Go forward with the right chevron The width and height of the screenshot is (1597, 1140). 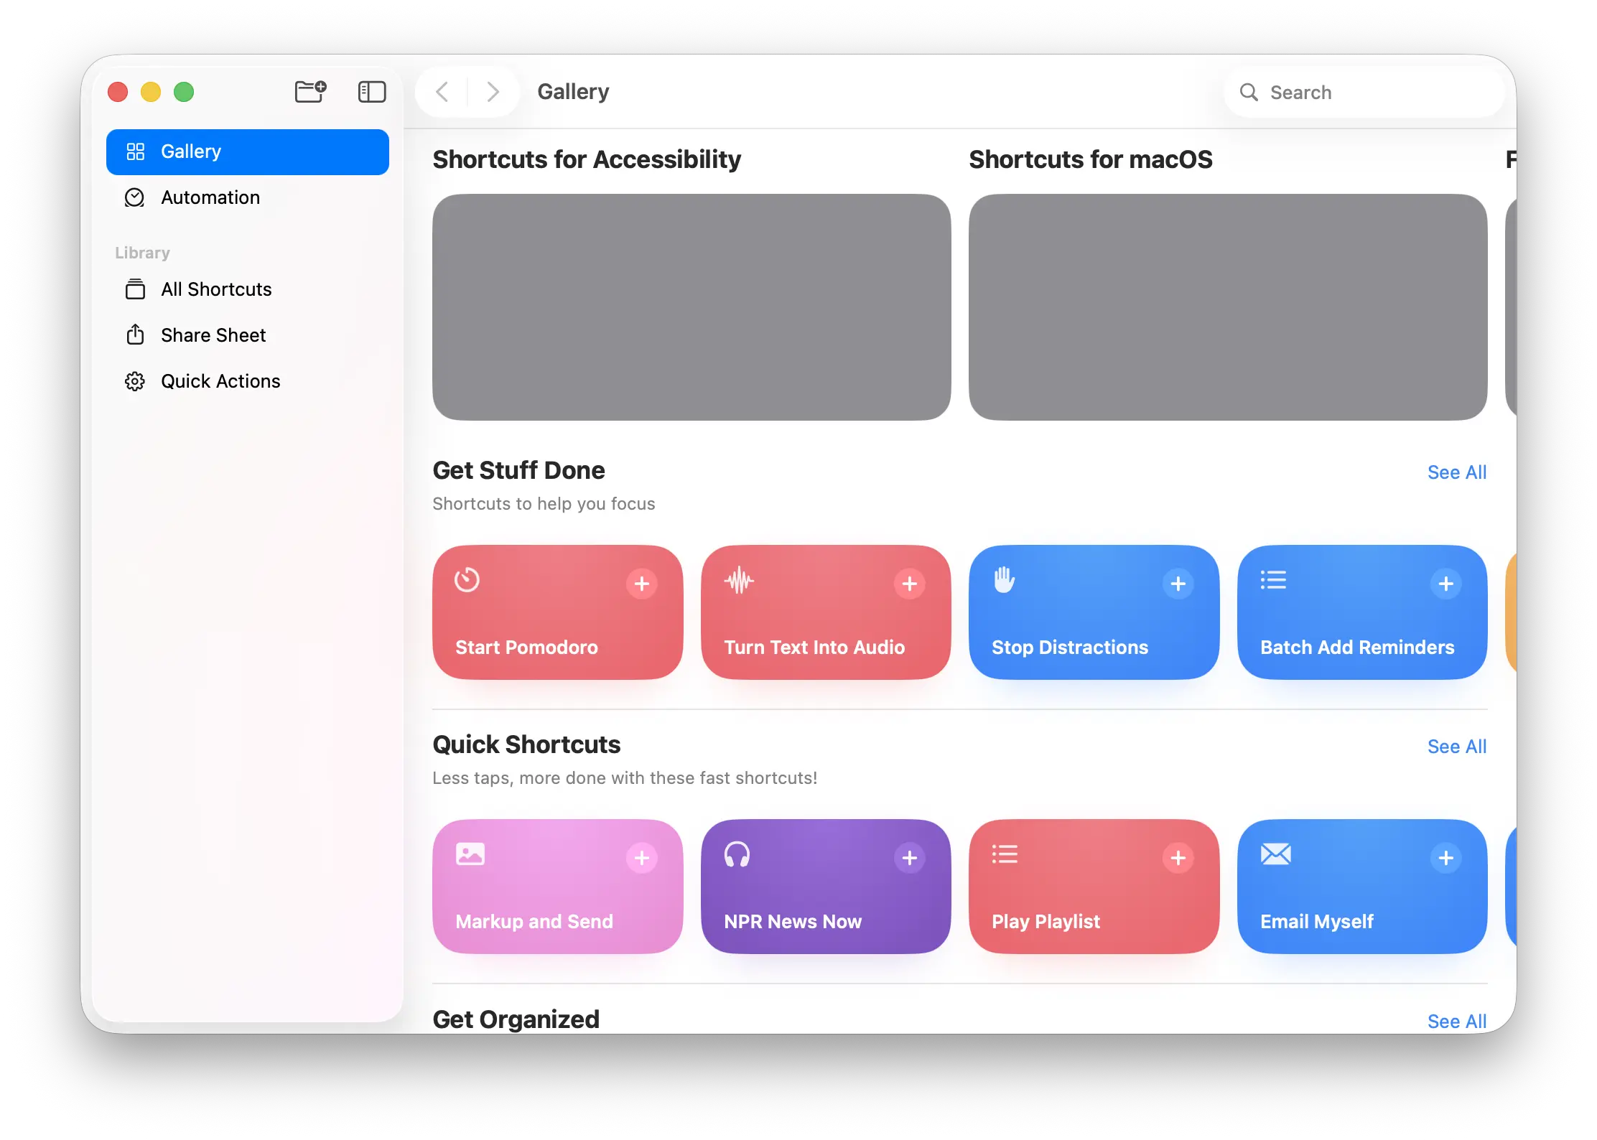coord(493,92)
